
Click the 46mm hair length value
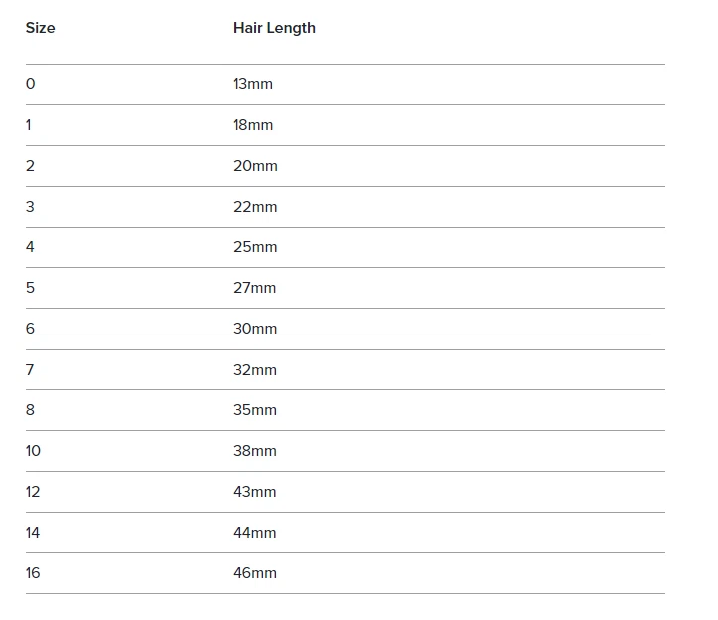pyautogui.click(x=255, y=573)
